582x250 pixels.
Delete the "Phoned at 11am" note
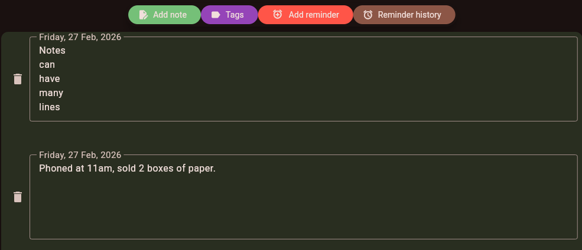pyautogui.click(x=18, y=197)
